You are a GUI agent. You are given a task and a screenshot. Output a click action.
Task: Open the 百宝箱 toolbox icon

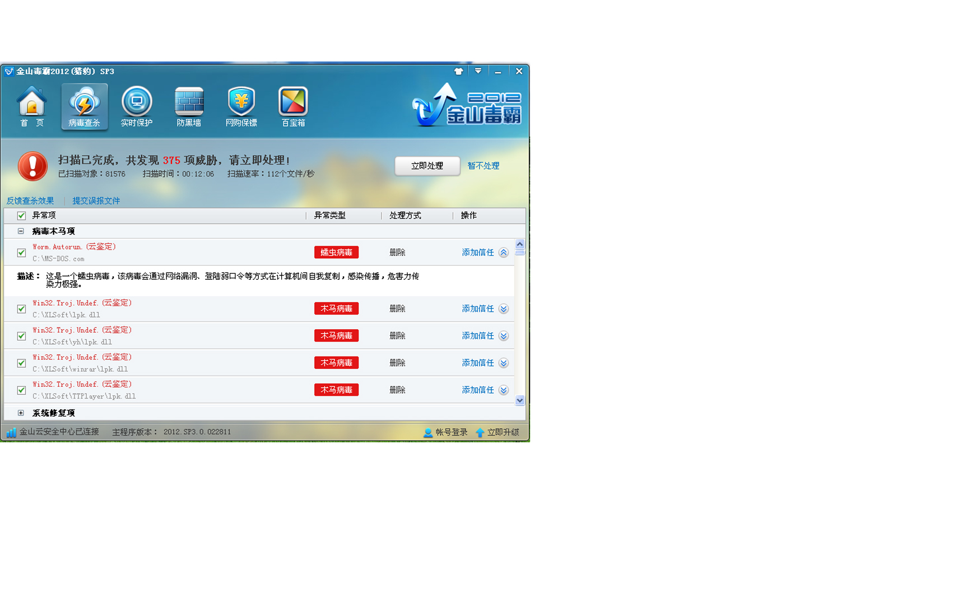[x=294, y=106]
